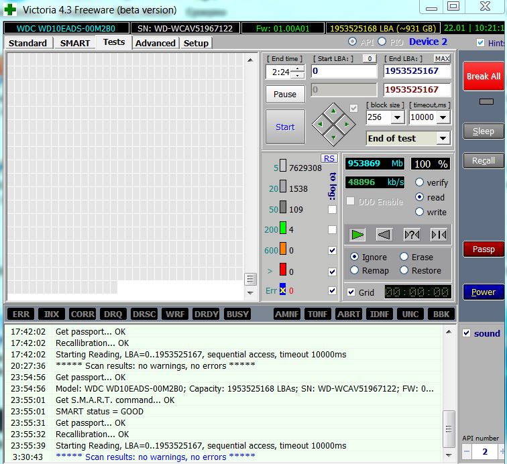Click the RS reset statistics button
Screen dimensions: 507x464
[x=329, y=158]
